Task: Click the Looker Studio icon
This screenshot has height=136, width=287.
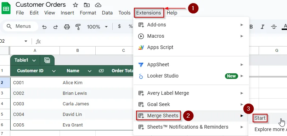Action: tap(141, 76)
